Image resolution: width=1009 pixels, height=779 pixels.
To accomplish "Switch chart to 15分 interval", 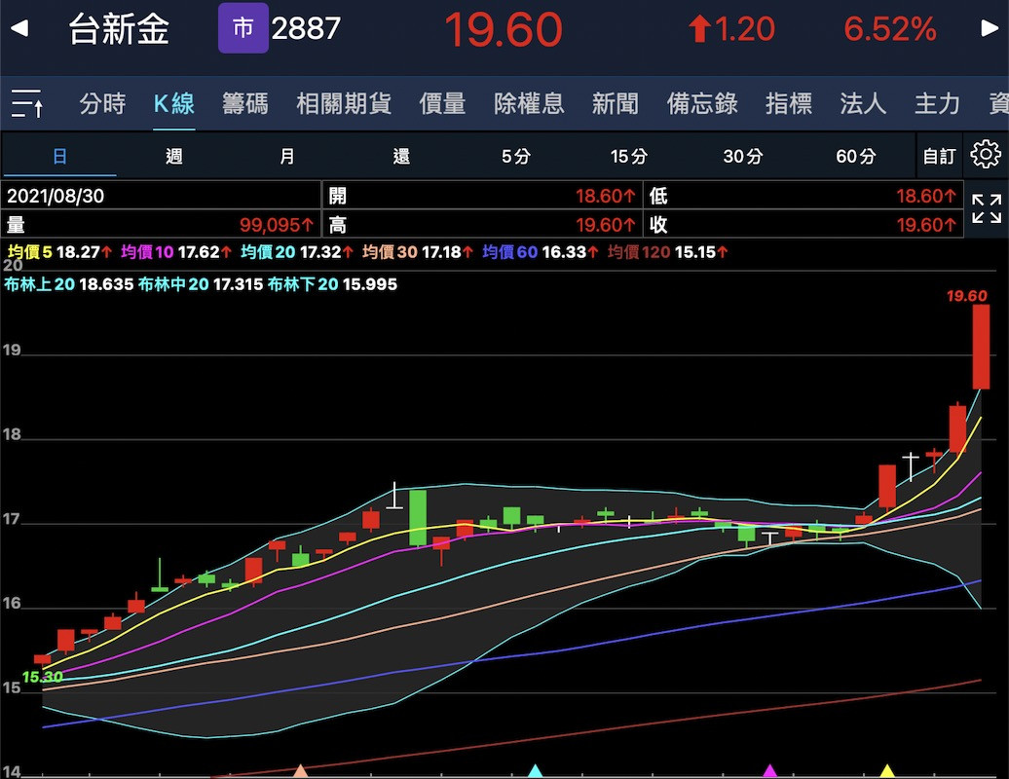I will pos(629,156).
